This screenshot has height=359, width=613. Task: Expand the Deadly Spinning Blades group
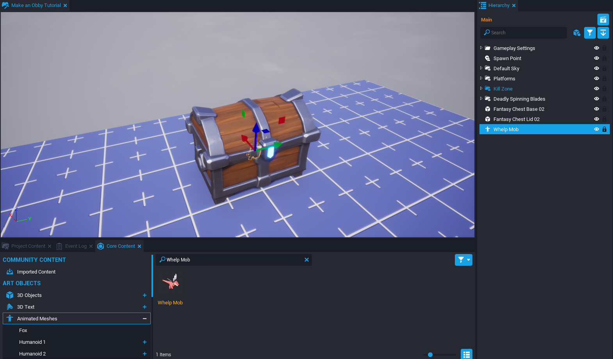481,99
